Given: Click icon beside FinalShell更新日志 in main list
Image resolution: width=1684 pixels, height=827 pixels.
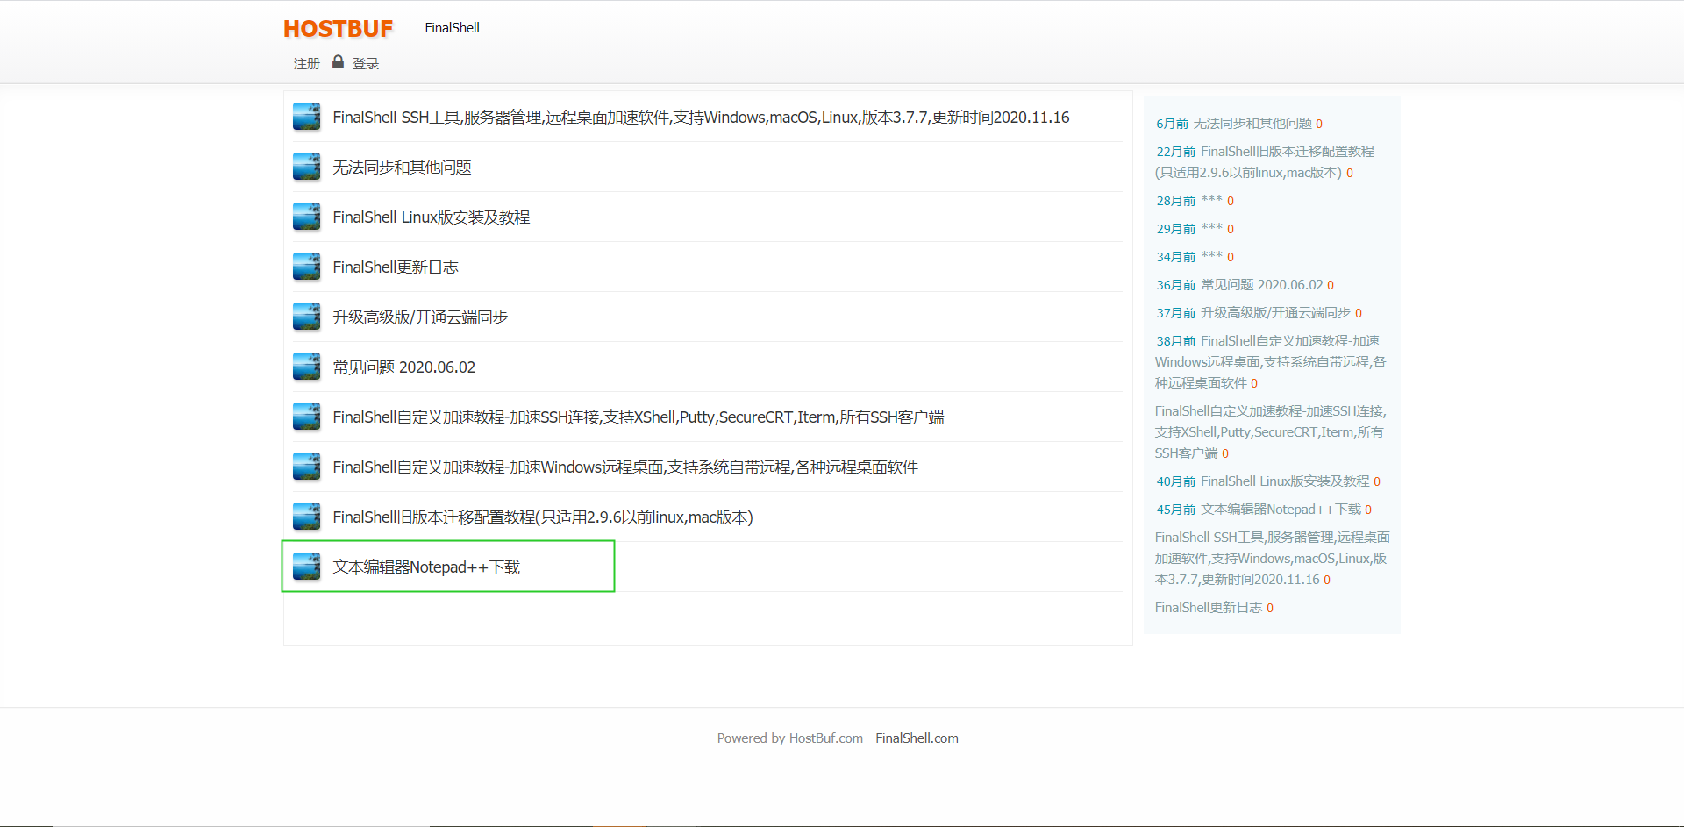Looking at the screenshot, I should [306, 267].
